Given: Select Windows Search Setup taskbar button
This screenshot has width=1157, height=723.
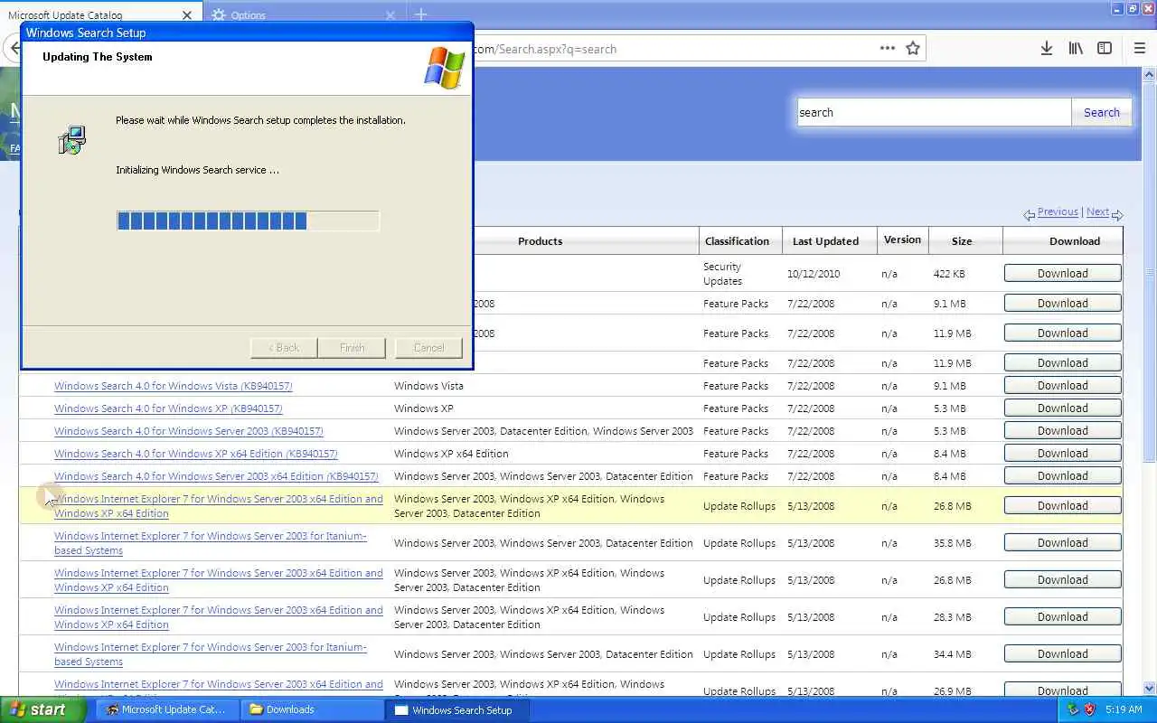Looking at the screenshot, I should pos(456,709).
